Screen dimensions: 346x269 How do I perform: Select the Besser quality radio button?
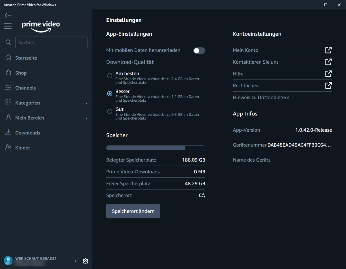109,94
